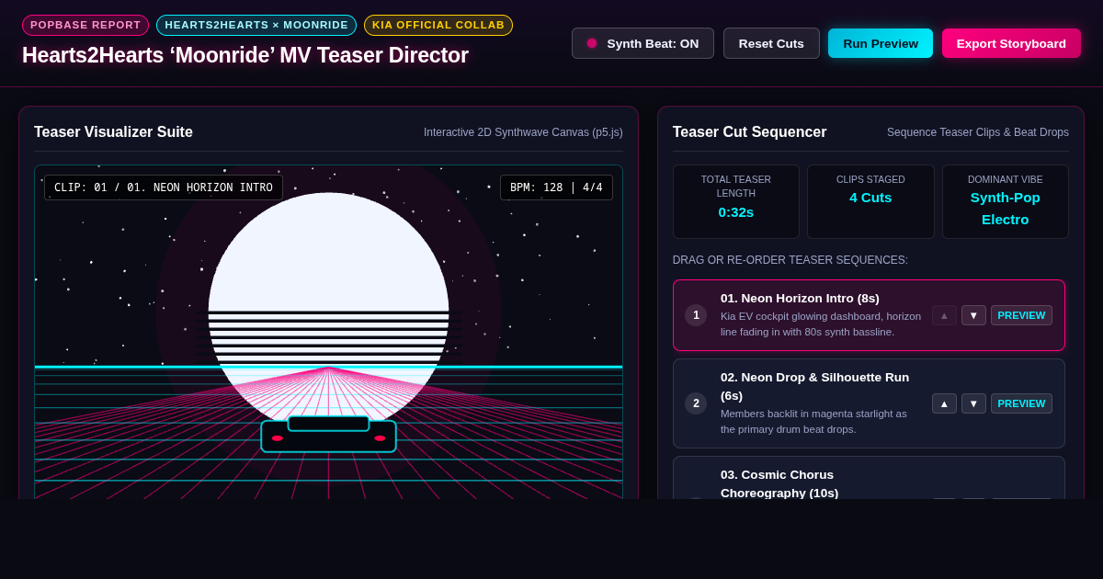Image resolution: width=1103 pixels, height=579 pixels.
Task: Click the Reset Cuts button
Action: click(771, 43)
